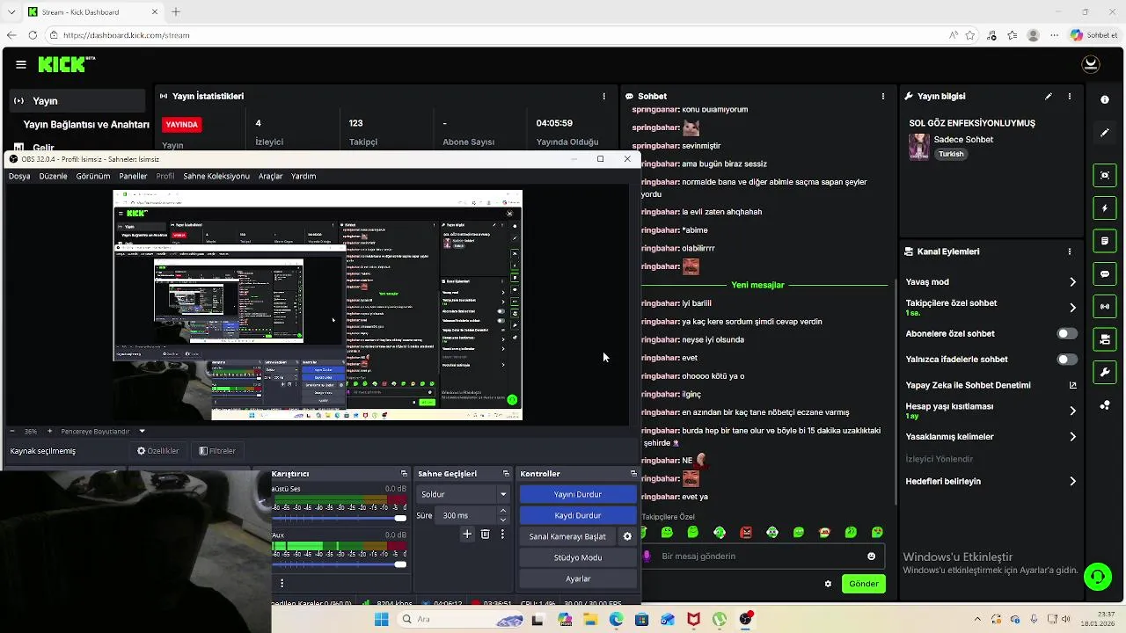Click the chat bubble icon in right sidebar
This screenshot has height=633, width=1126.
click(1105, 274)
